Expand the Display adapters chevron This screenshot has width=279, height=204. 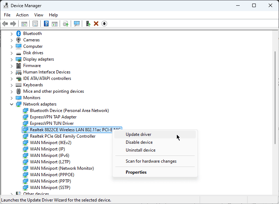(x=11, y=59)
